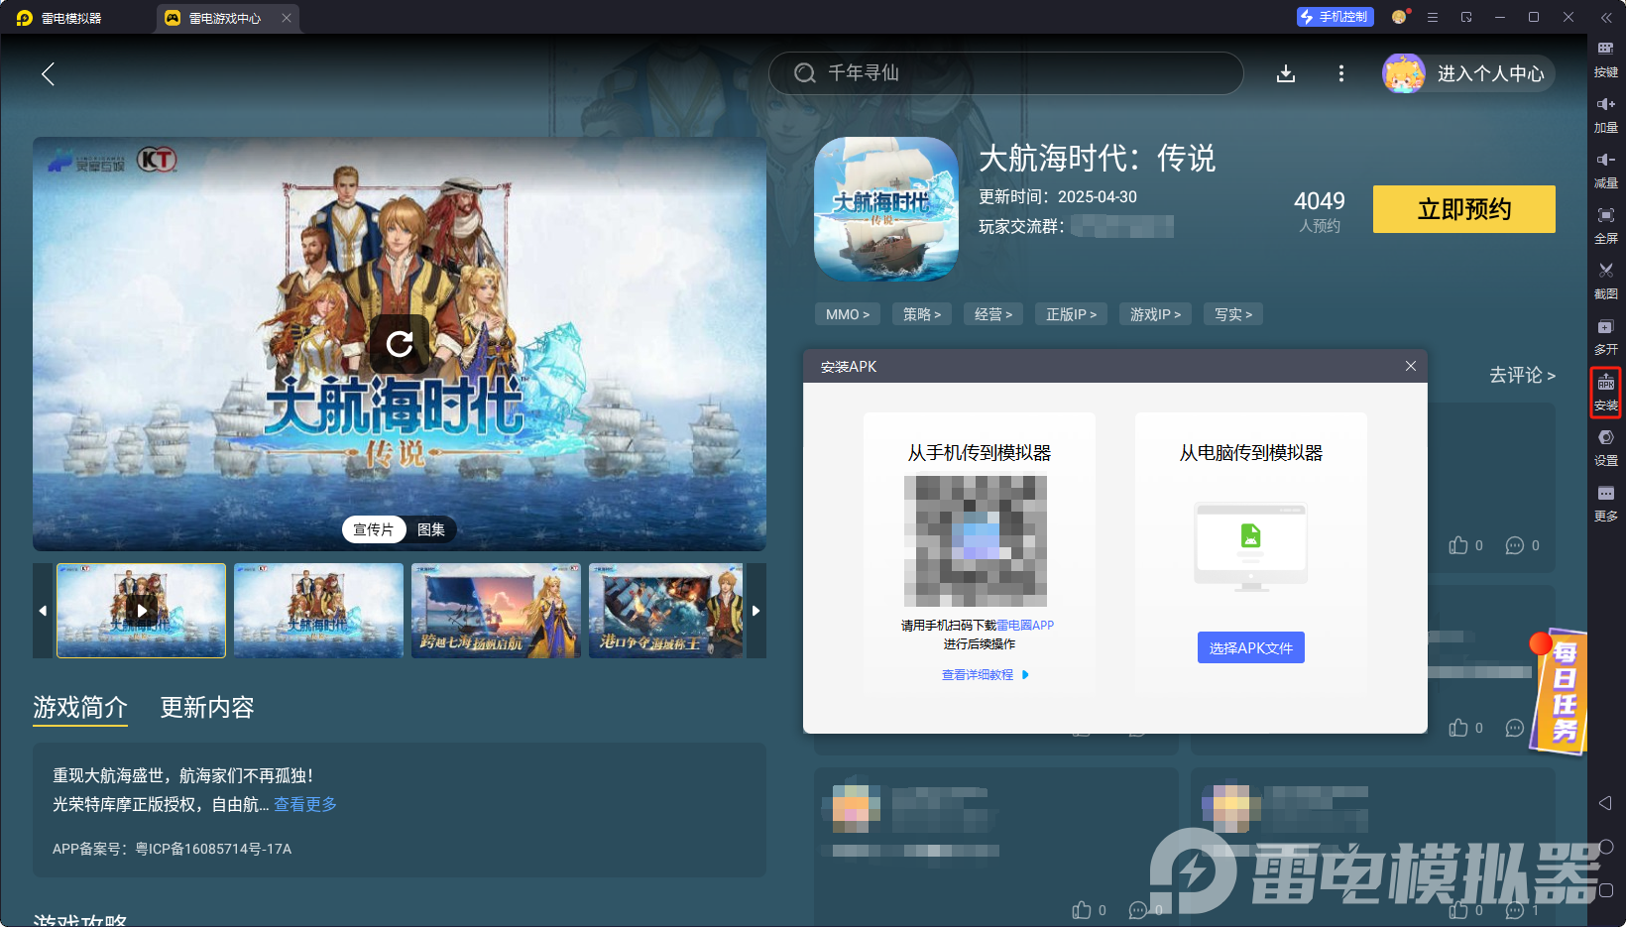1626x927 pixels.
Task: Select the 图集 gallery tab
Action: click(x=431, y=529)
